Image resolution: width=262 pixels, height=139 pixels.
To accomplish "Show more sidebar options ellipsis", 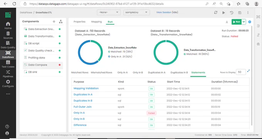I will point(8,94).
